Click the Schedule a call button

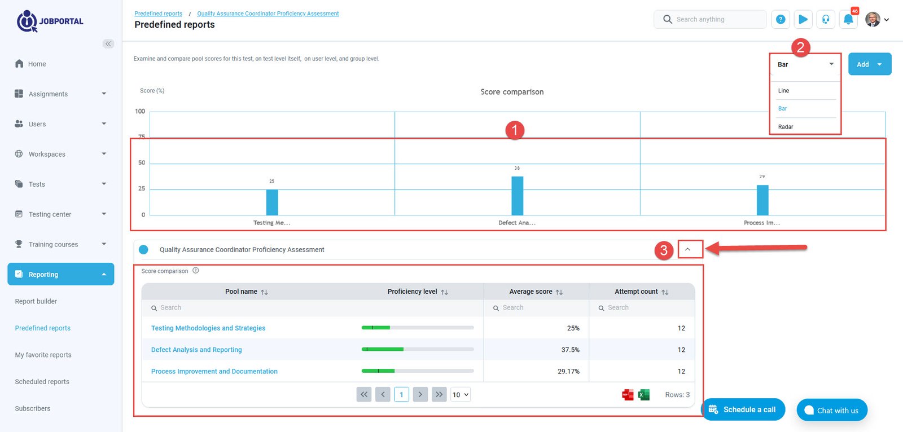pos(743,409)
